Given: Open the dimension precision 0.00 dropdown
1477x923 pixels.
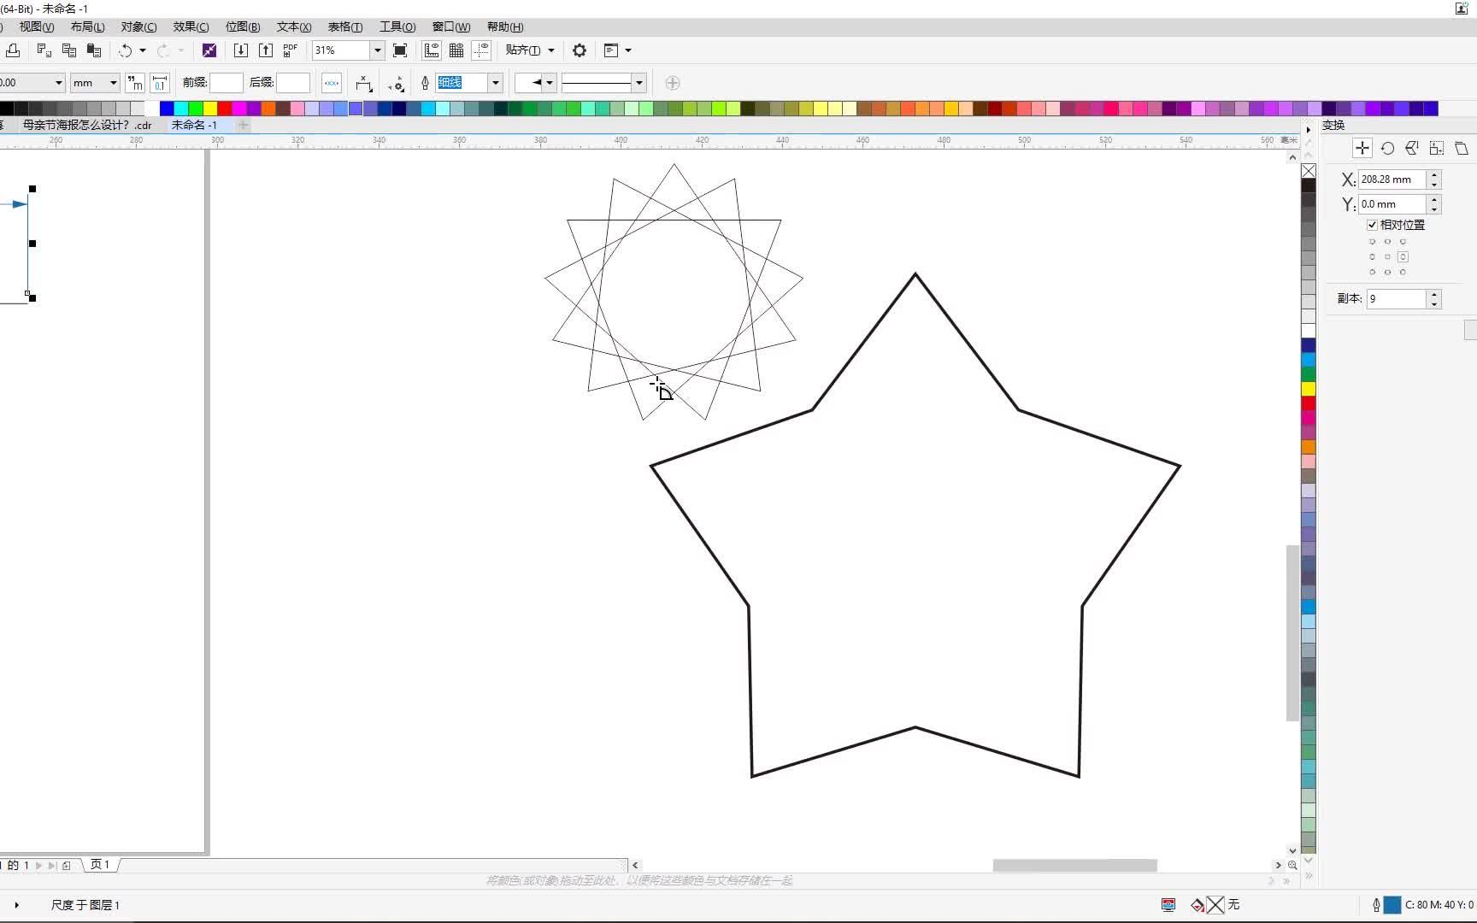Looking at the screenshot, I should pos(59,83).
